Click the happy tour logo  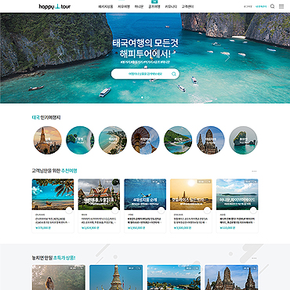pos(55,6)
